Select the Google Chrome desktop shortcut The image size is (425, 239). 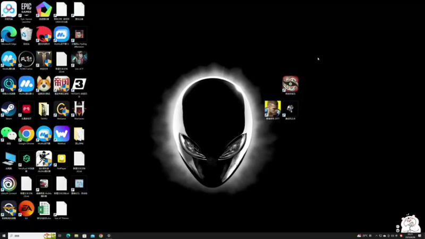(x=26, y=135)
